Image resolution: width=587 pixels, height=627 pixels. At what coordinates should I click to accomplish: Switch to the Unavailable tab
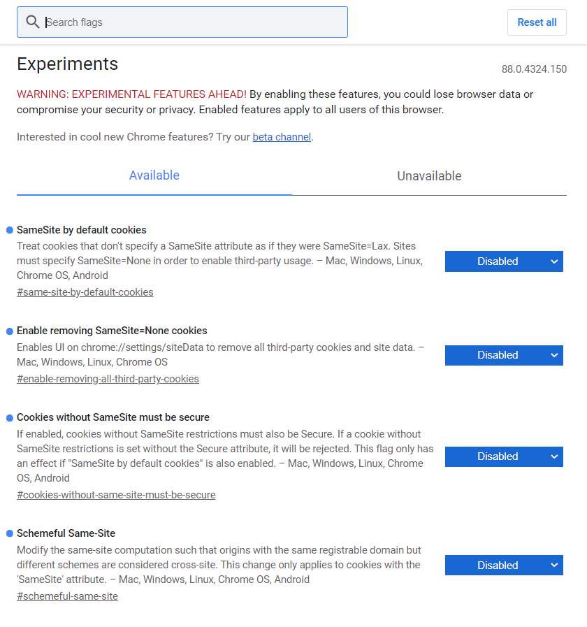(x=429, y=176)
